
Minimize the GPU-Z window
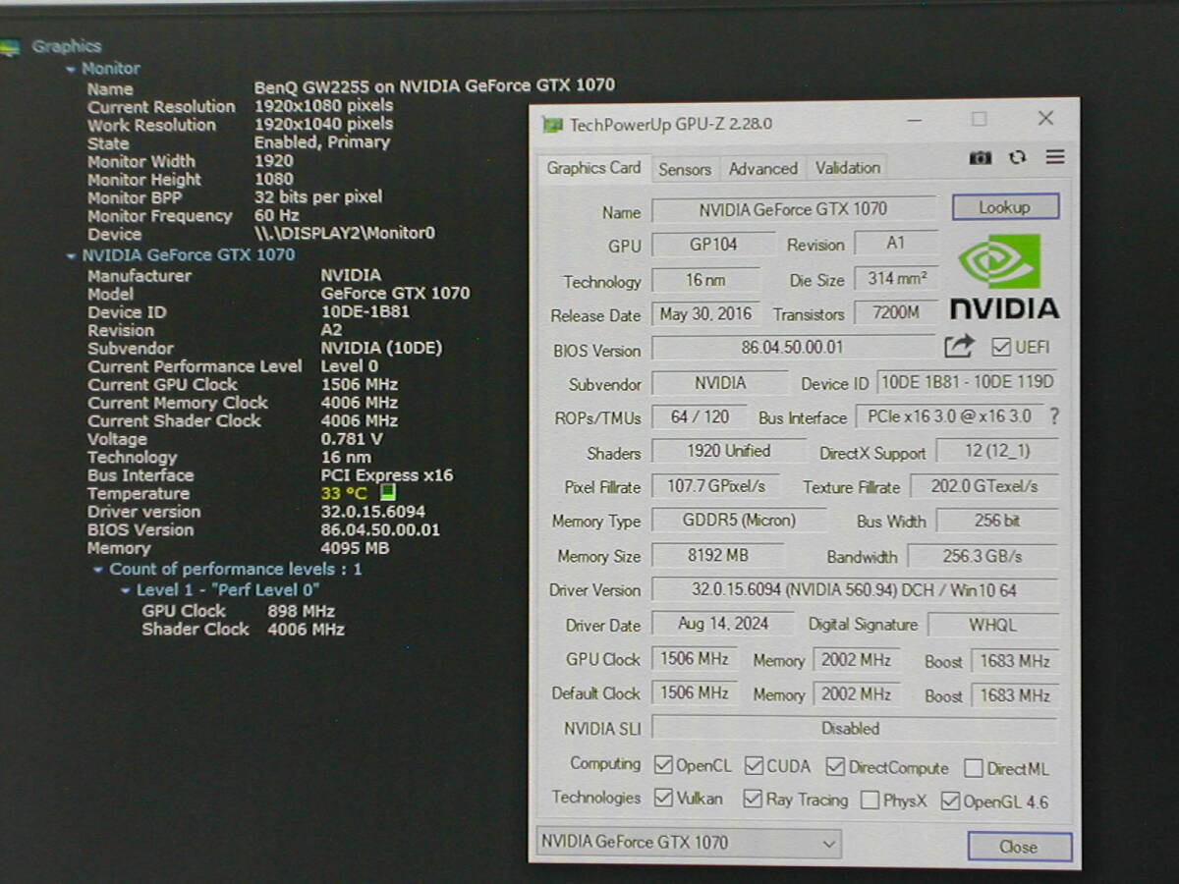point(914,120)
